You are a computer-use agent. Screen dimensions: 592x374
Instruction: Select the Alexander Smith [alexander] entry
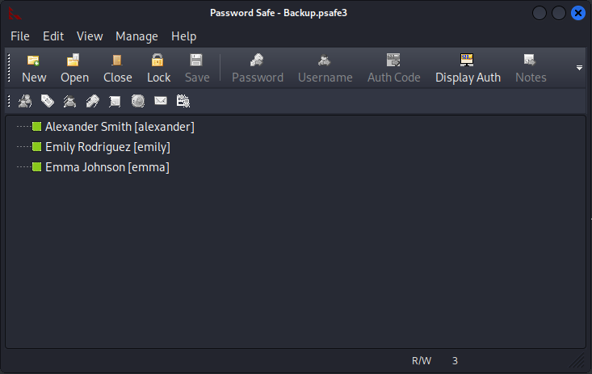click(120, 127)
